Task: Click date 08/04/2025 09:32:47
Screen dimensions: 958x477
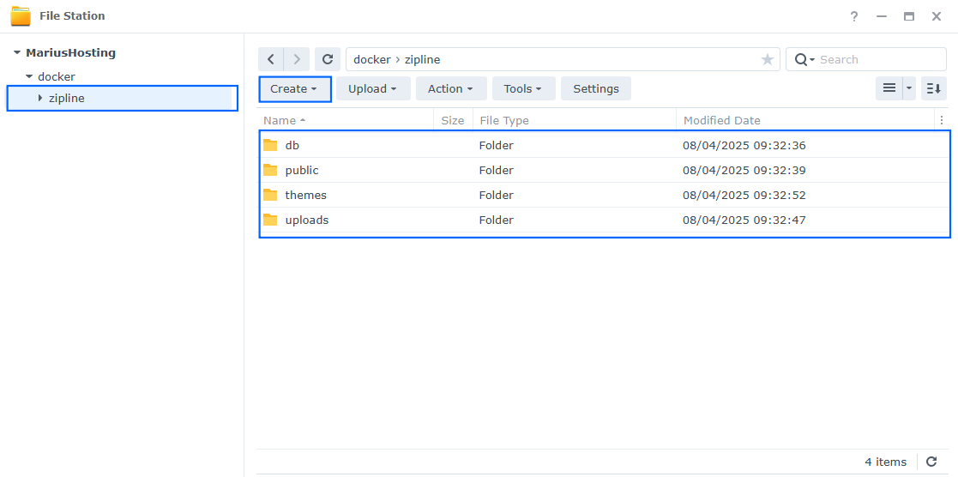Action: tap(744, 220)
